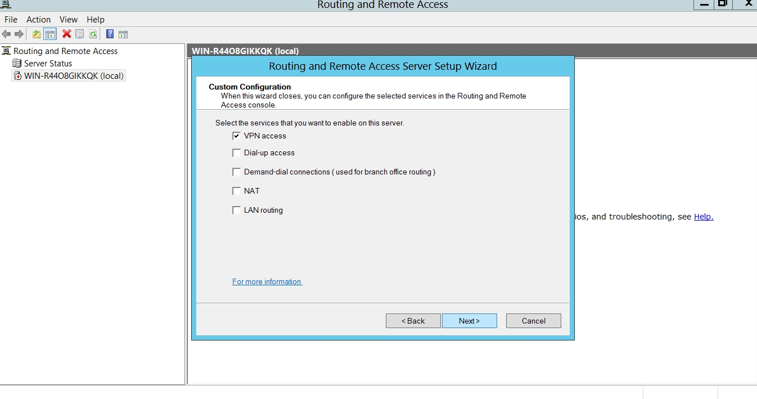Screen dimensions: 757x399
Task: Click the red X Delete icon
Action: coord(66,34)
